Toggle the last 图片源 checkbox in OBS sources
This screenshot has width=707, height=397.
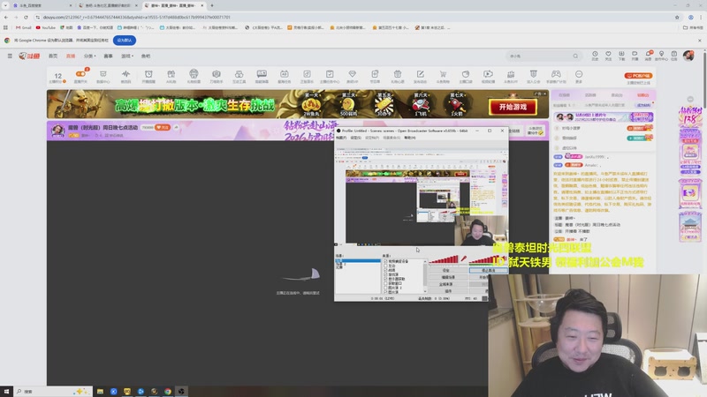coord(385,292)
